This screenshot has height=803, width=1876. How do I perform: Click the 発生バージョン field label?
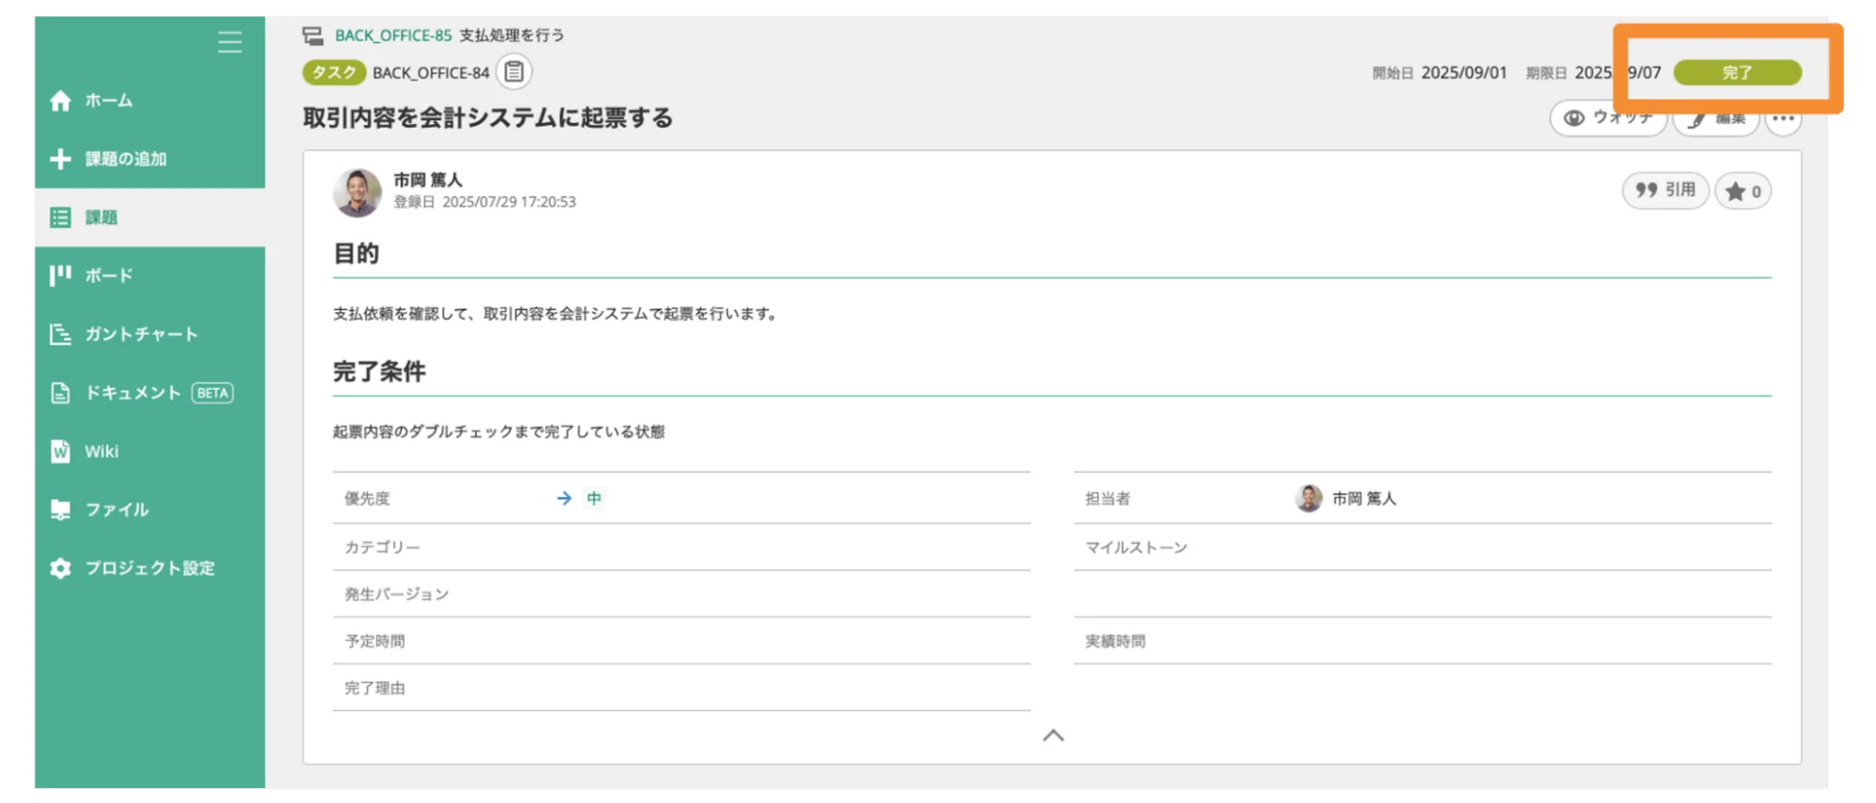click(396, 595)
